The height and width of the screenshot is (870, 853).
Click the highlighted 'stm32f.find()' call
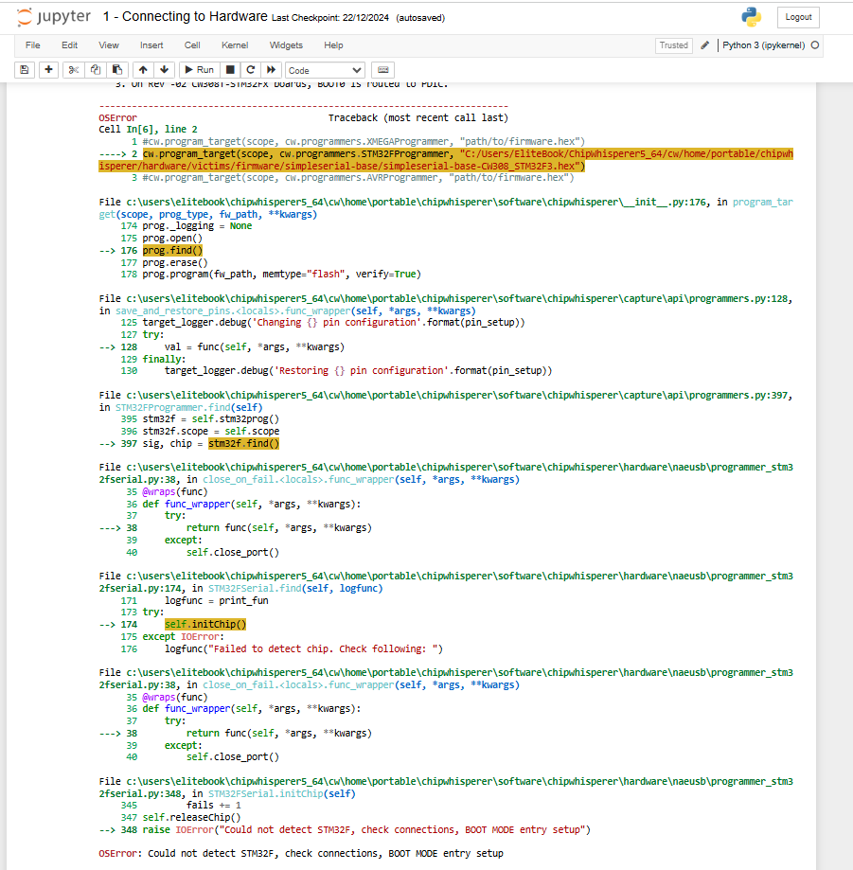coord(243,443)
